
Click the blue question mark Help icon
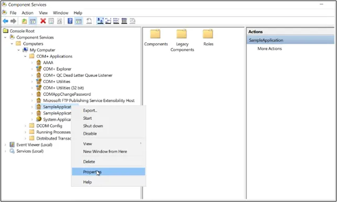(70, 21)
